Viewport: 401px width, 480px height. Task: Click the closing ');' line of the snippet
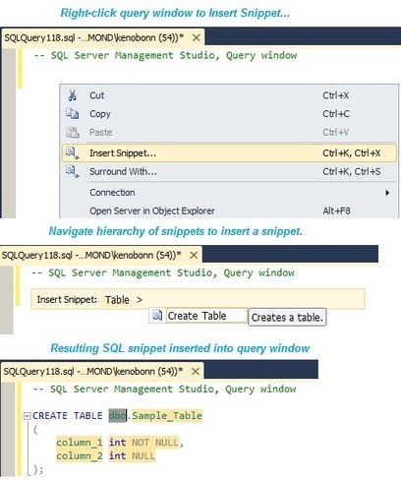38,470
